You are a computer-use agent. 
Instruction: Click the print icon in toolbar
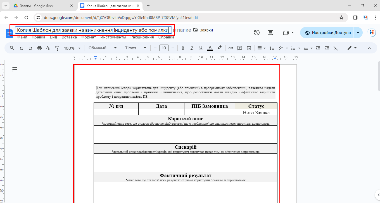[39, 48]
